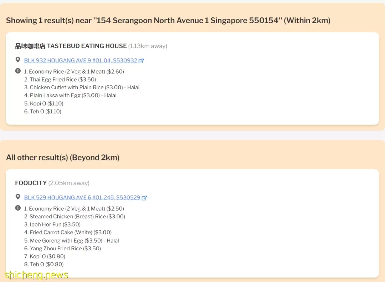Select 'Plain Laksa with Egg ($3.00)' item
The image size is (385, 282).
click(x=70, y=95)
